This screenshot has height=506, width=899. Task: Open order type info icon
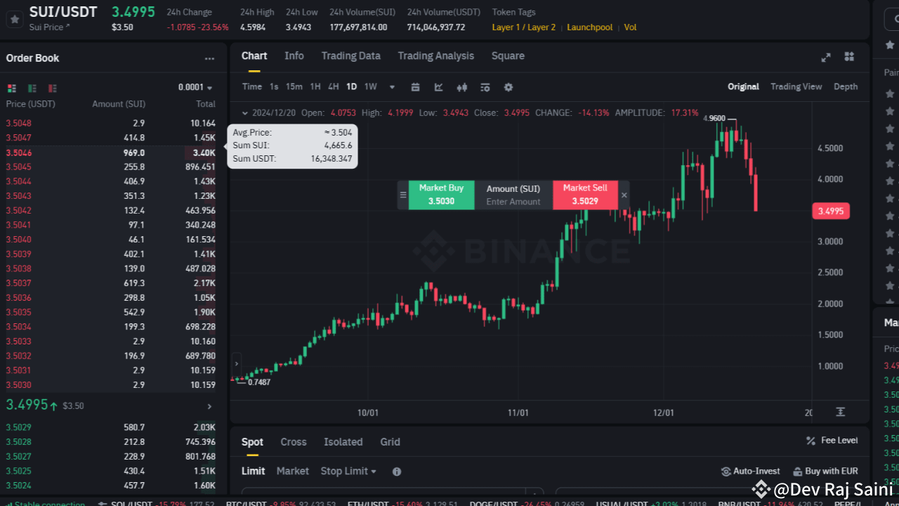pyautogui.click(x=397, y=472)
